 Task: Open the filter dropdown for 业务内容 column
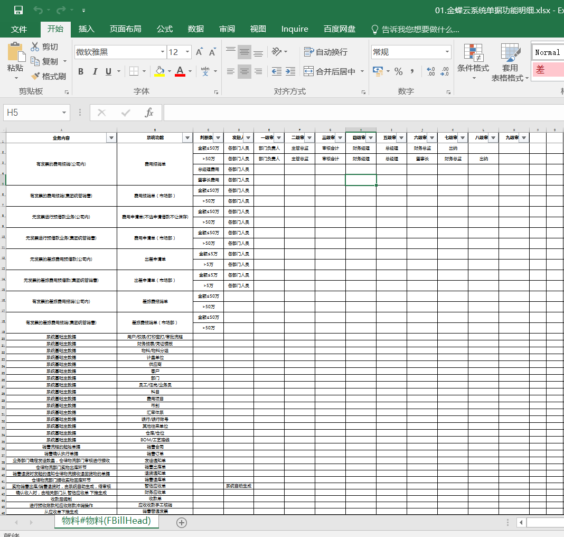(x=111, y=138)
